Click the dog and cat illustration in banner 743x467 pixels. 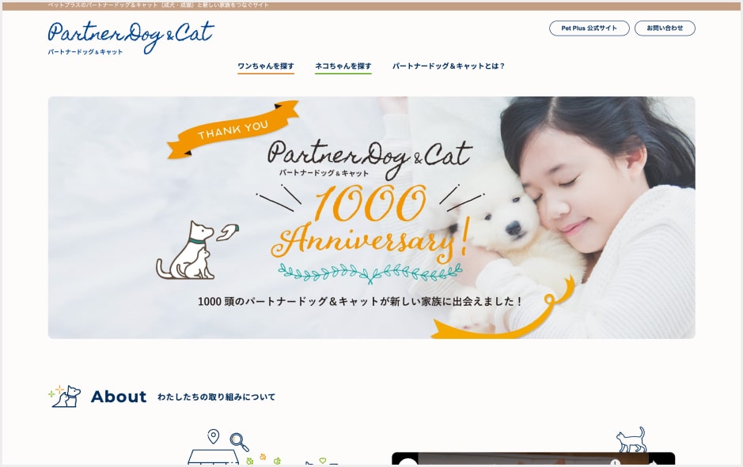185,250
